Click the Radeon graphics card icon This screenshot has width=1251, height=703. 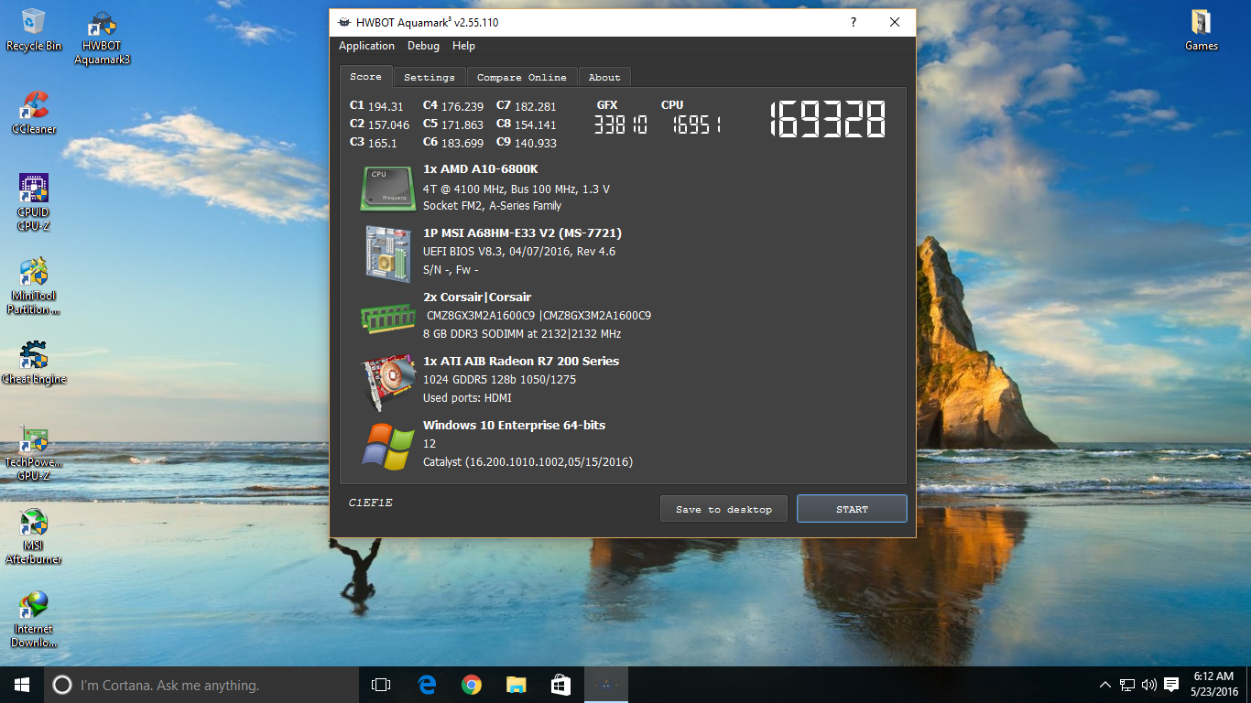(388, 382)
